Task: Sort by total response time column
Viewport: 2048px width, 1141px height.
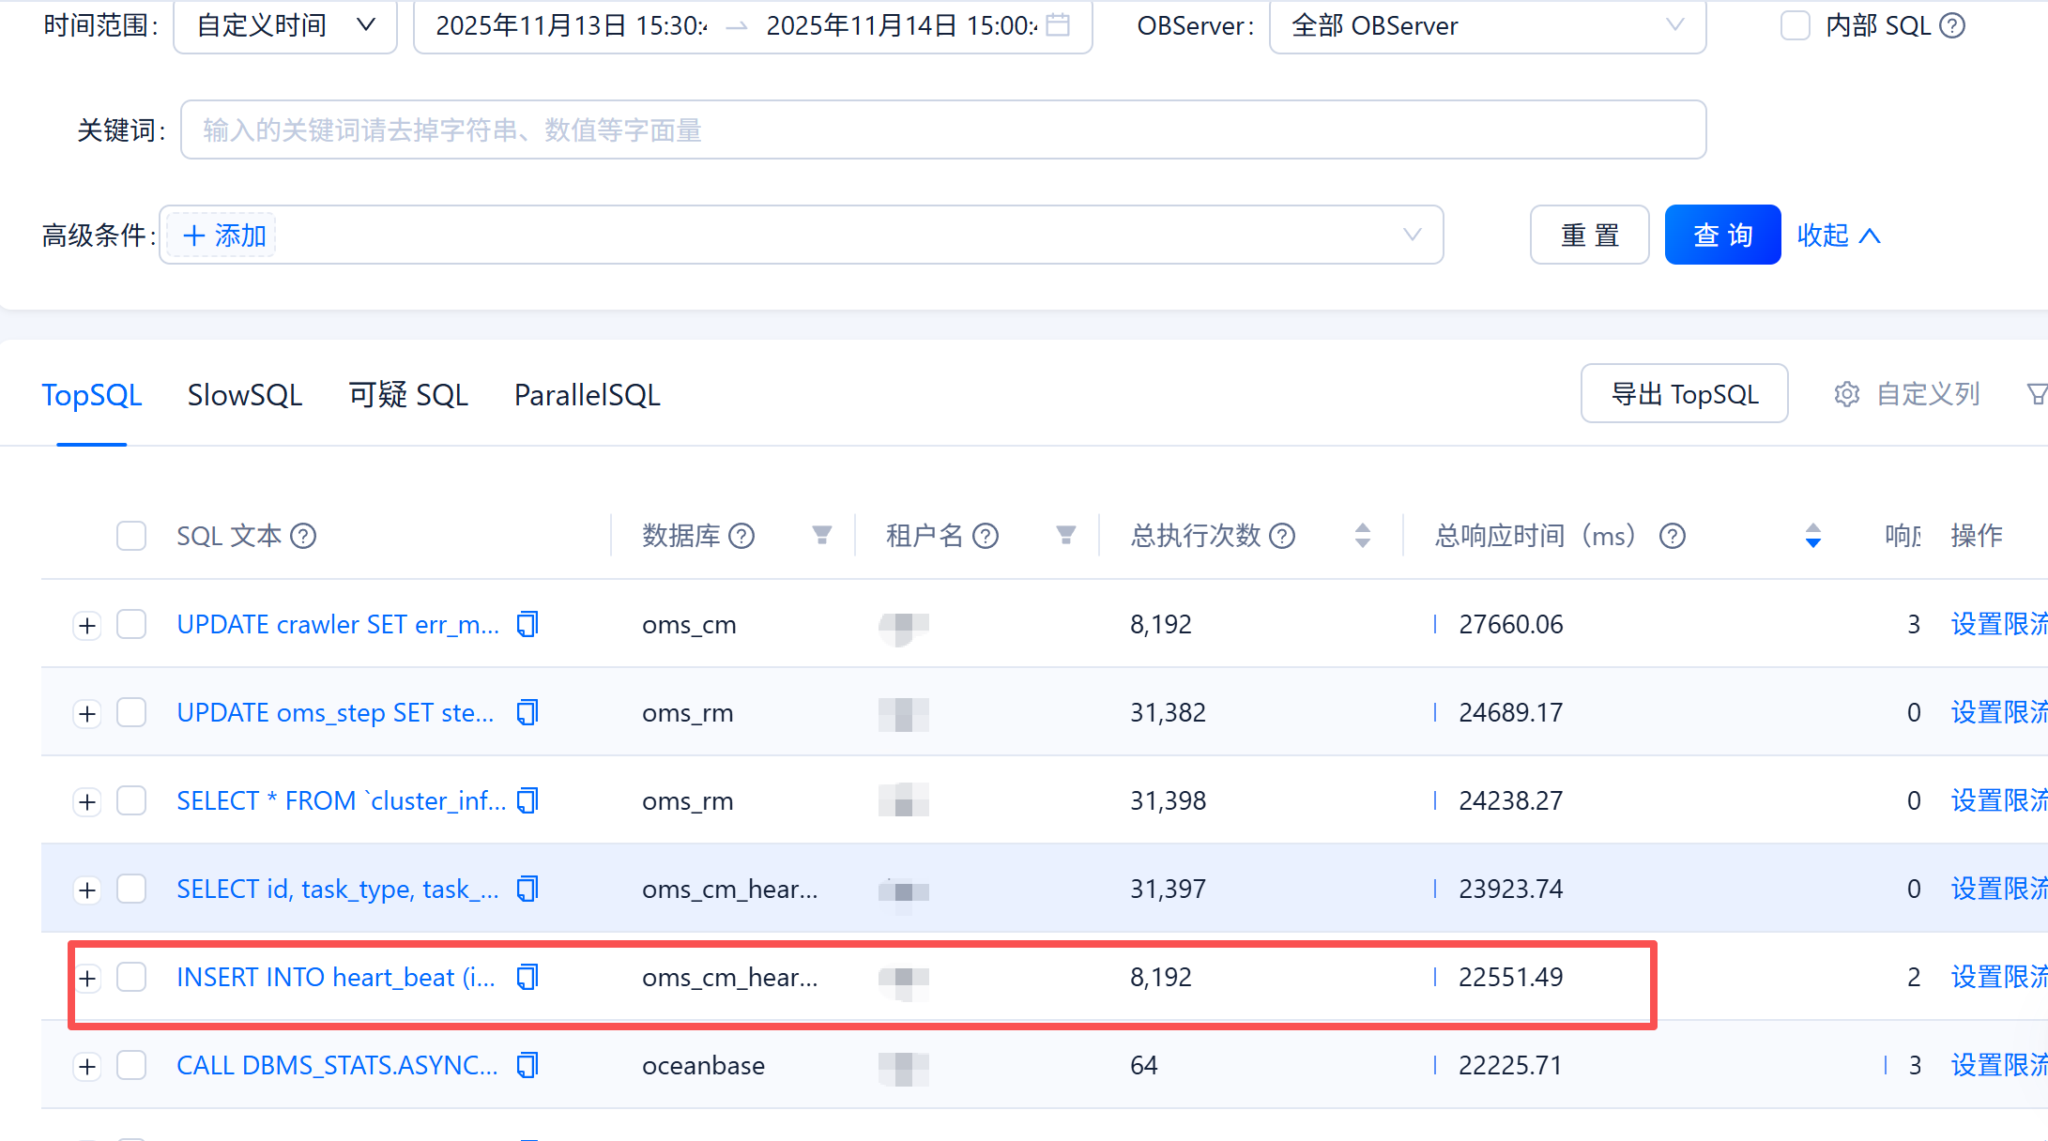Action: coord(1813,536)
